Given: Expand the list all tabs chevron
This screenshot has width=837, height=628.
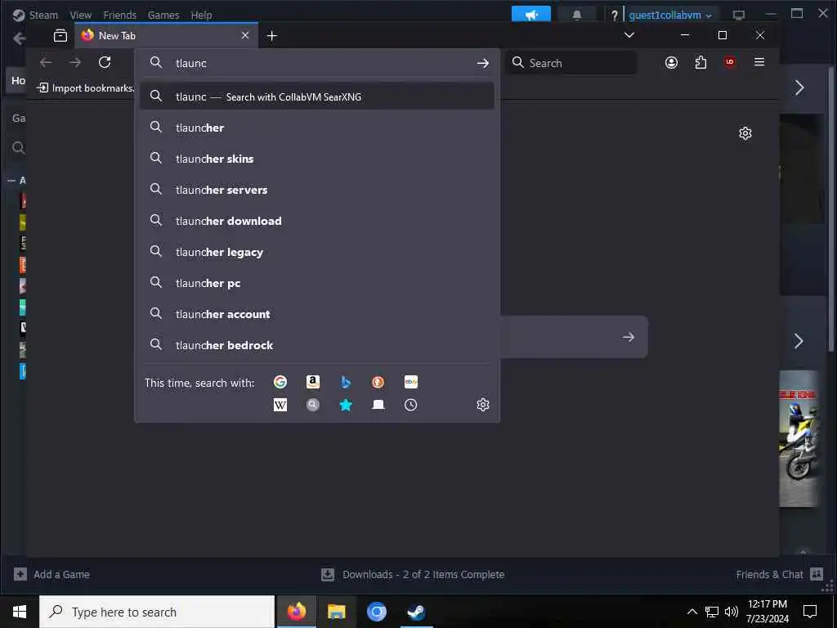Looking at the screenshot, I should coord(629,35).
